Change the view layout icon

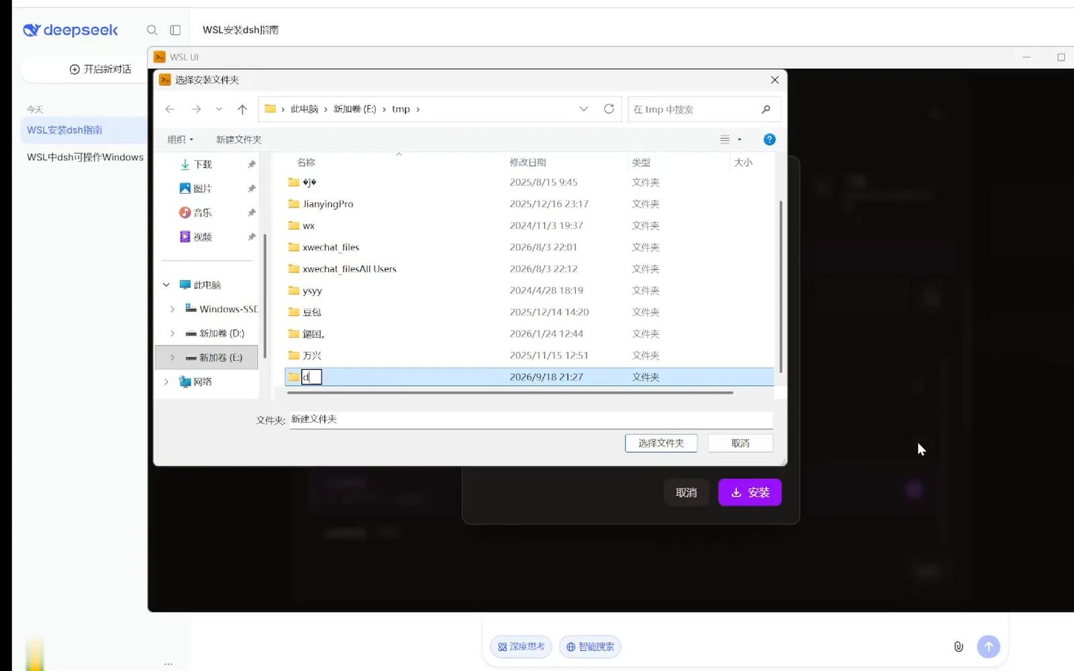[725, 140]
